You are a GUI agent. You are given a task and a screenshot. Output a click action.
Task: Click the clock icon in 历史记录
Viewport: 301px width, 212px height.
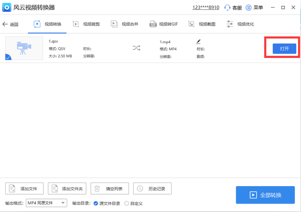(140, 188)
